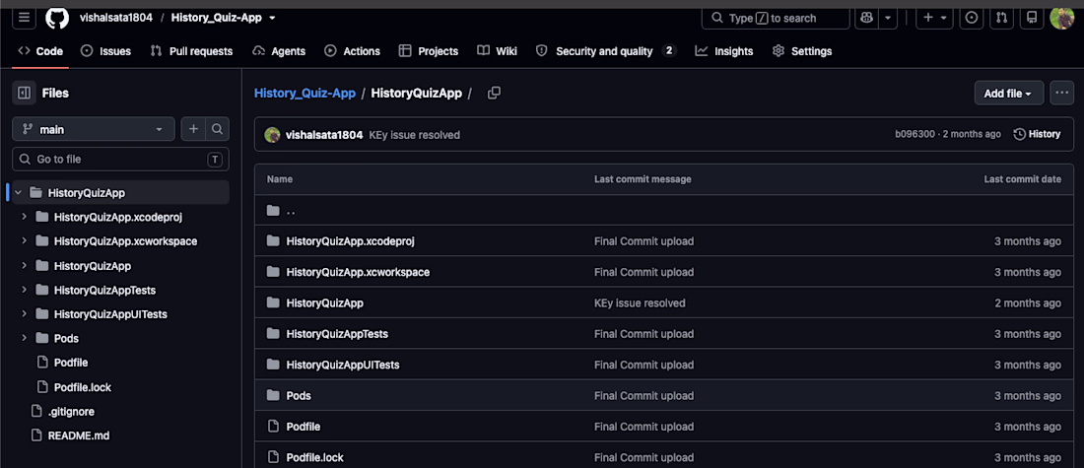Click the sidebar search files icon
Viewport: 1084px width, 468px height.
coord(217,129)
